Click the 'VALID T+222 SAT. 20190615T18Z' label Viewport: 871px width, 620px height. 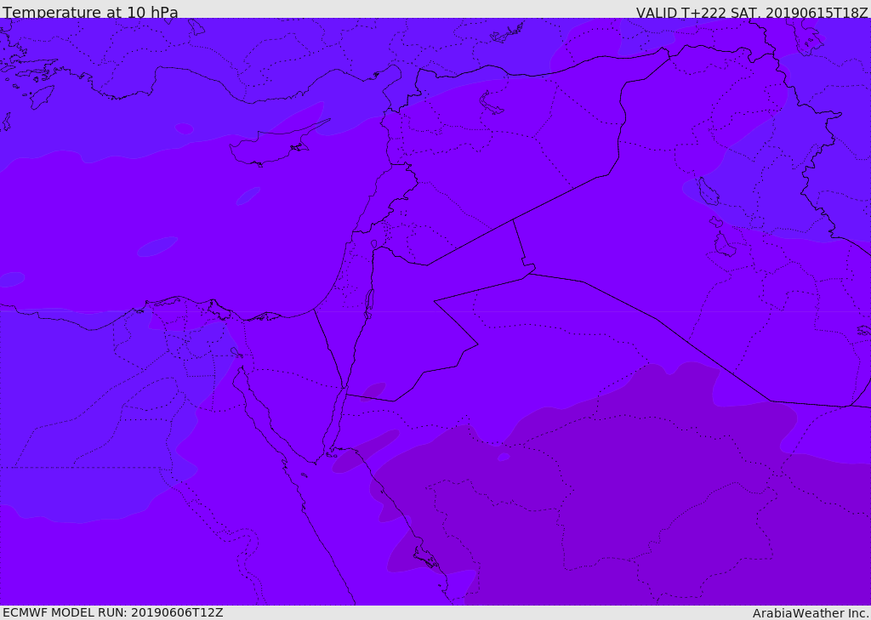(x=752, y=13)
